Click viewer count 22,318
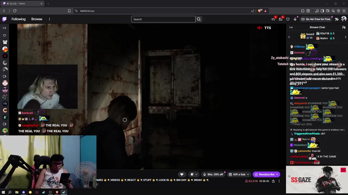Viewport: 348px width, 195px height. pos(251,181)
